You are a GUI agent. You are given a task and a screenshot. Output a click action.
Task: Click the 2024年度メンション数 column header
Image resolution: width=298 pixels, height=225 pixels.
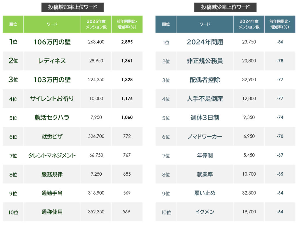pos(249,24)
